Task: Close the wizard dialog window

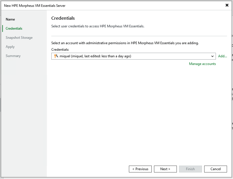Action: (x=227, y=5)
